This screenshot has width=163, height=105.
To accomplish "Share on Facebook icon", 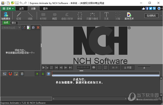I will coord(147,8).
